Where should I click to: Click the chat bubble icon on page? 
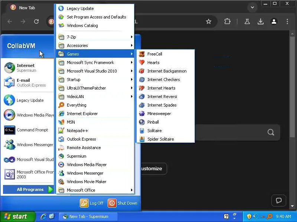click(279, 201)
